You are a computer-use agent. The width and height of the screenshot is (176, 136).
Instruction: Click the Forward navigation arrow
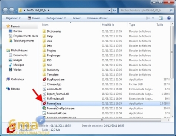point(12,10)
